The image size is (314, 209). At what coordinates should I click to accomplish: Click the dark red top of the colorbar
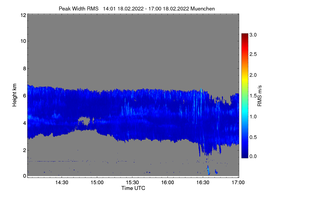pos(245,36)
